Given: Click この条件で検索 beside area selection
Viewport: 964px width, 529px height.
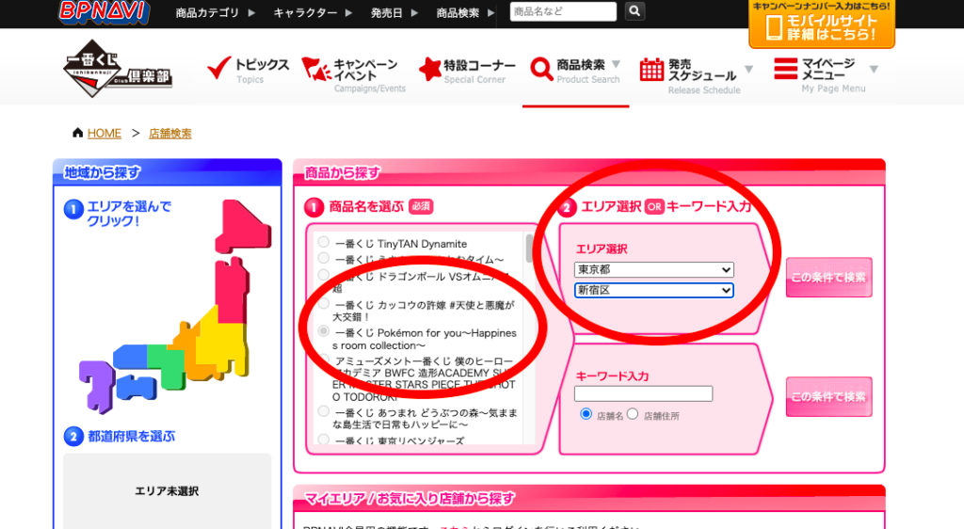Looking at the screenshot, I should pos(828,277).
